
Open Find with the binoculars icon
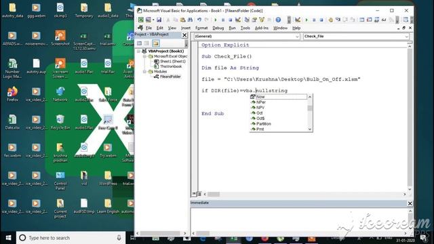[190, 20]
